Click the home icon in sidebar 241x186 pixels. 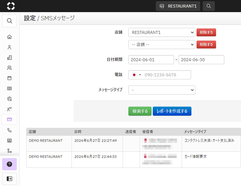tap(9, 37)
